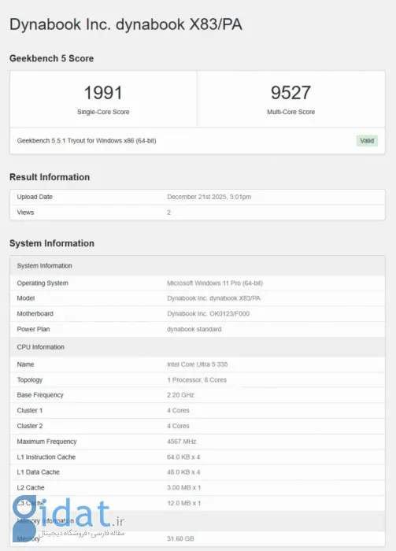Select 4 Cores value in Cluster 2 row
This screenshot has width=396, height=551.
point(178,426)
